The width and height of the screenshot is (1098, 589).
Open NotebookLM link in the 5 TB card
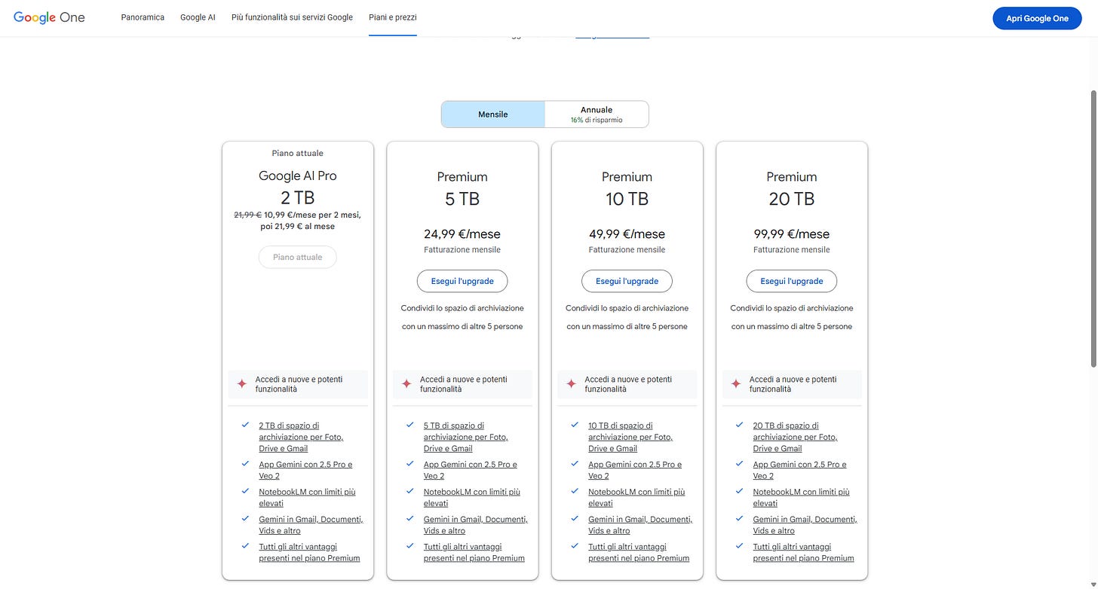[x=471, y=497]
